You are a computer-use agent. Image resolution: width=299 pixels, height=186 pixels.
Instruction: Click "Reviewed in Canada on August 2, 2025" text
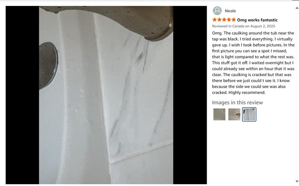243,26
